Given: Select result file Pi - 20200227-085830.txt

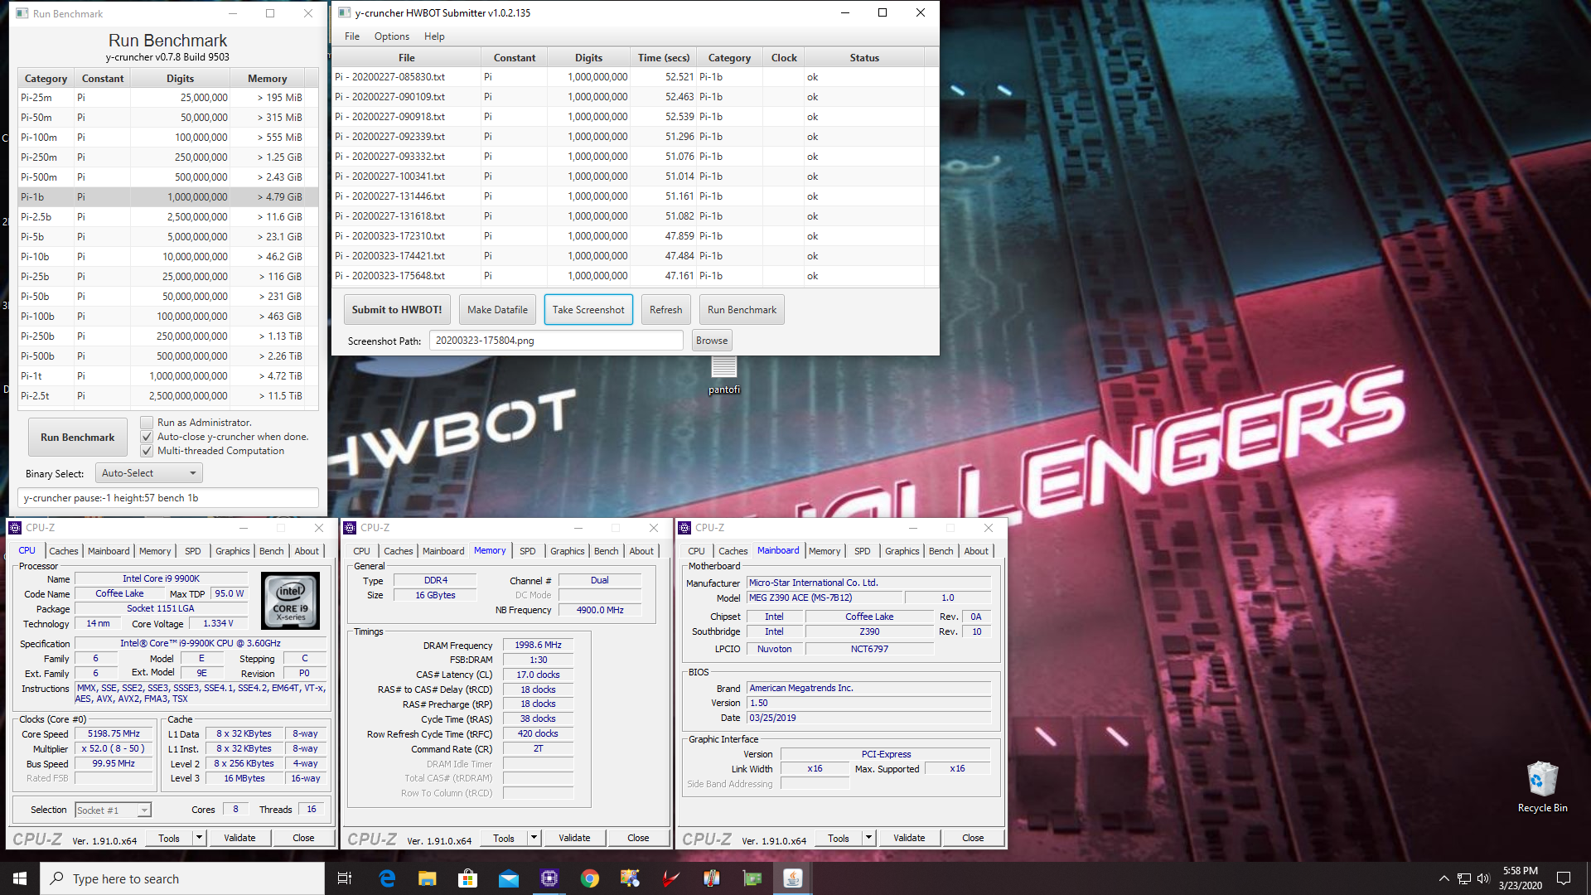Looking at the screenshot, I should (x=635, y=77).
